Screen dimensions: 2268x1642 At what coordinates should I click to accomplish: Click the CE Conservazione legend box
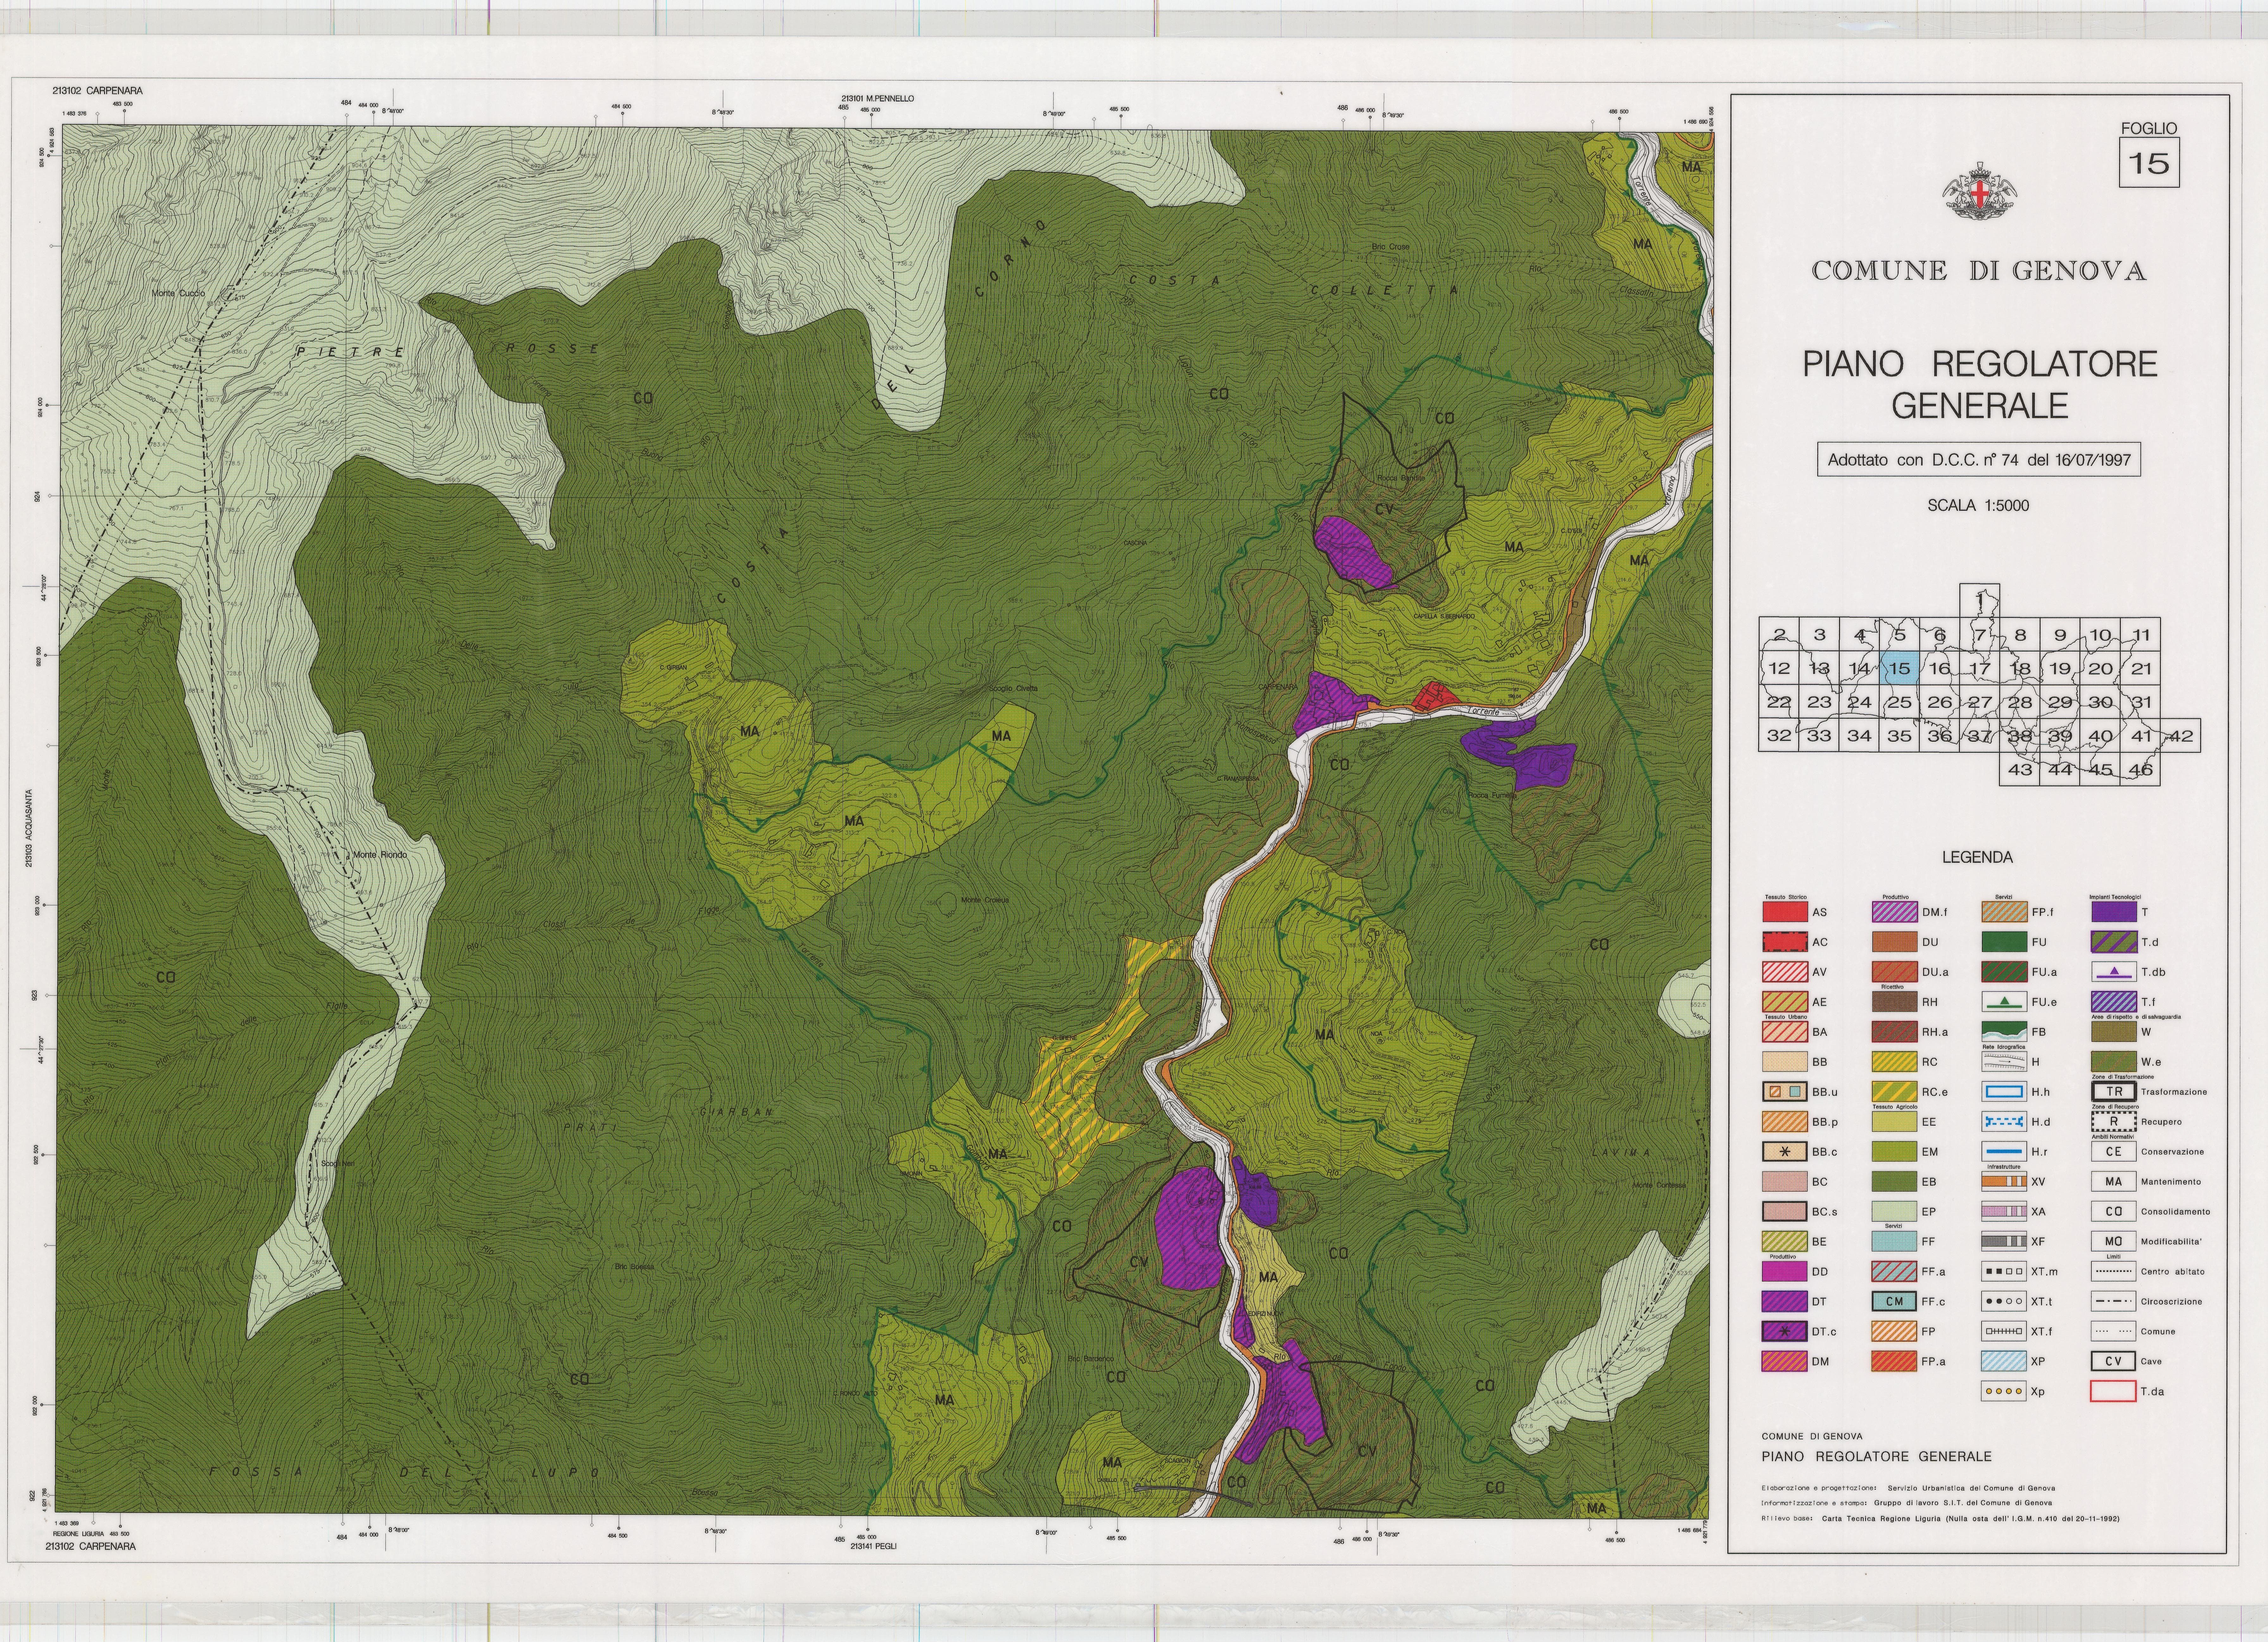coord(2114,1152)
